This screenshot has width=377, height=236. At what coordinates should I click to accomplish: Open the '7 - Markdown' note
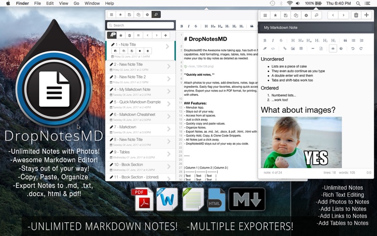140,129
